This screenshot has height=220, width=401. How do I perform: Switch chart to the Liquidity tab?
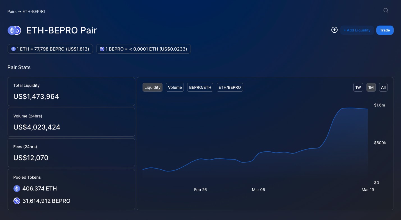[152, 87]
